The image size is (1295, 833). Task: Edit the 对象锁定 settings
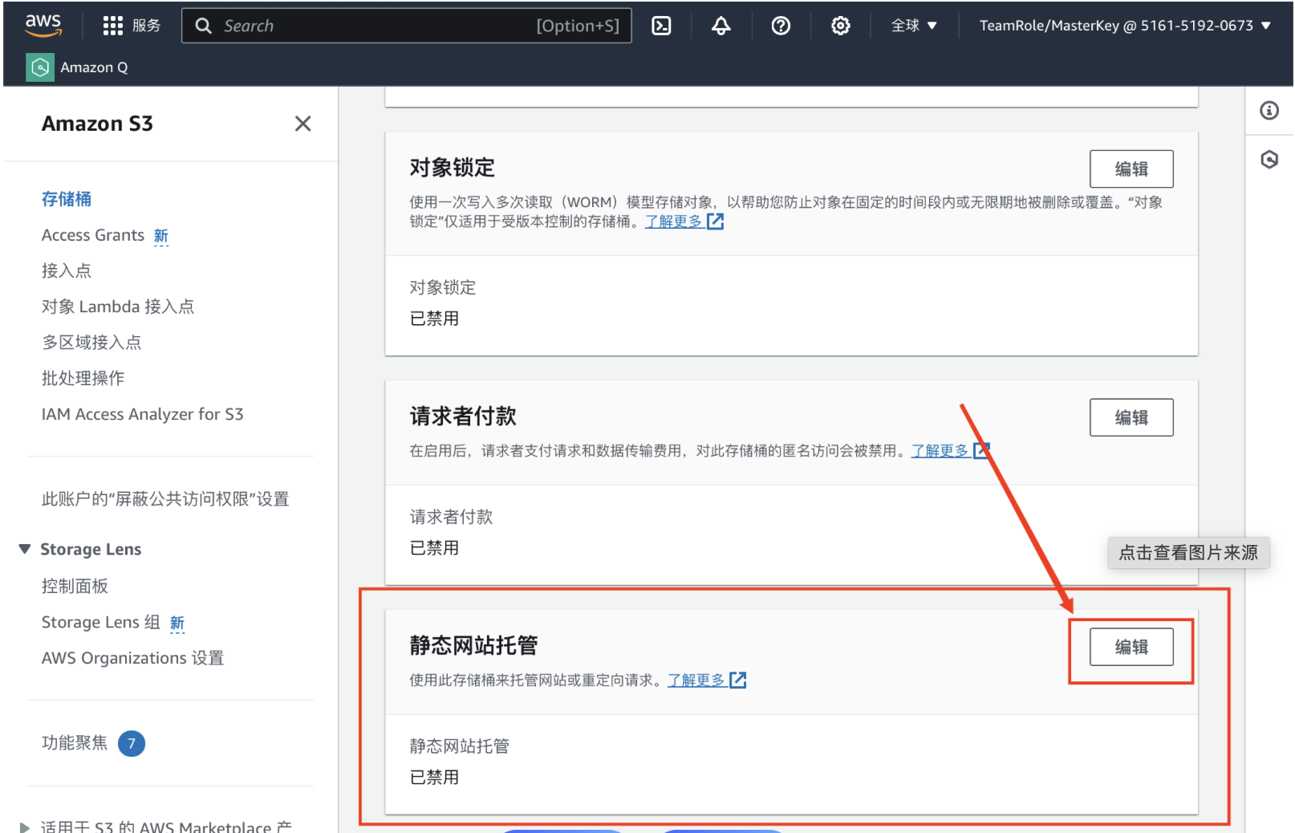coord(1131,169)
